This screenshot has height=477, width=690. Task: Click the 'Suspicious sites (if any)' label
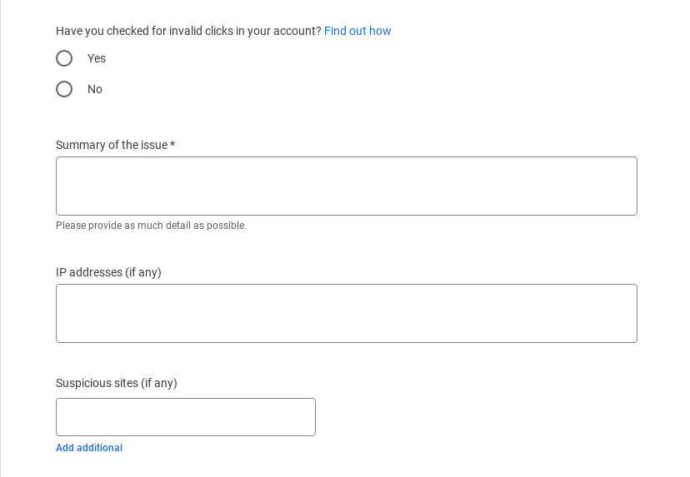(116, 383)
